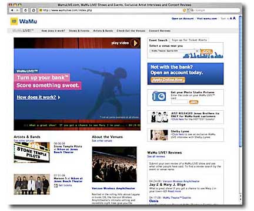Open the 'Visit wamu.com' link
Viewport: 254px width, 211px height.
tap(207, 19)
